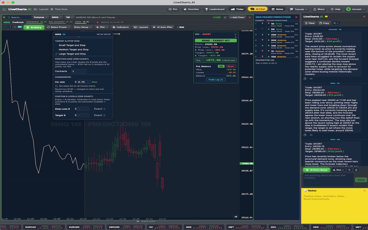This screenshot has height=230, width=368.
Task: Click copy icon under ETHUSD trade message
Action: click(305, 78)
